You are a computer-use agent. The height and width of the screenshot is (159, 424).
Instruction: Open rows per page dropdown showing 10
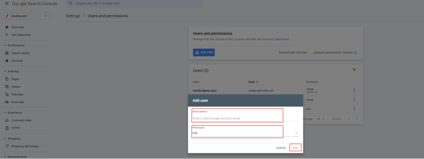(x=321, y=119)
